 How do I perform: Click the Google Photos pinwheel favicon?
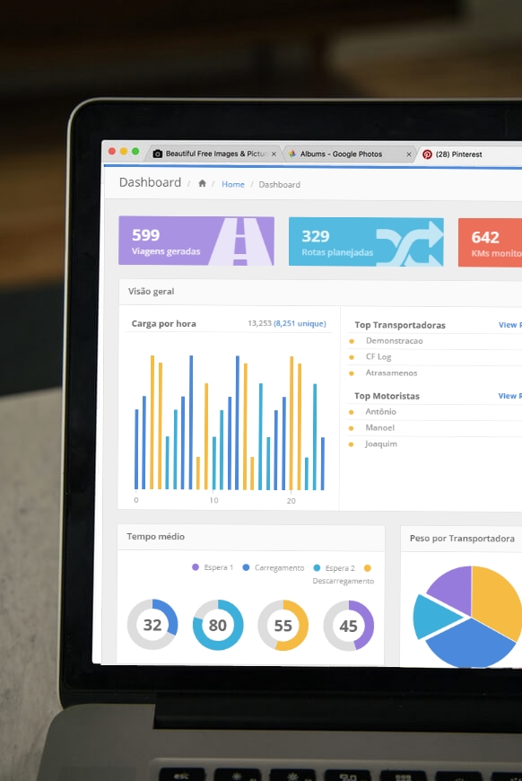tap(292, 154)
